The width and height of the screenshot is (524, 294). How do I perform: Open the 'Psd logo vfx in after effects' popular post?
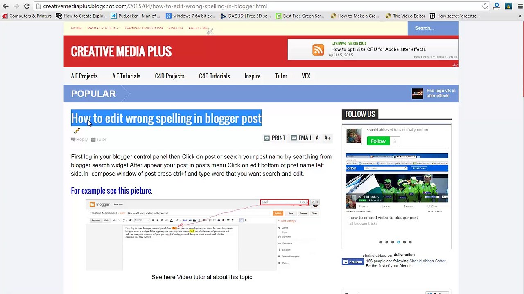point(441,93)
